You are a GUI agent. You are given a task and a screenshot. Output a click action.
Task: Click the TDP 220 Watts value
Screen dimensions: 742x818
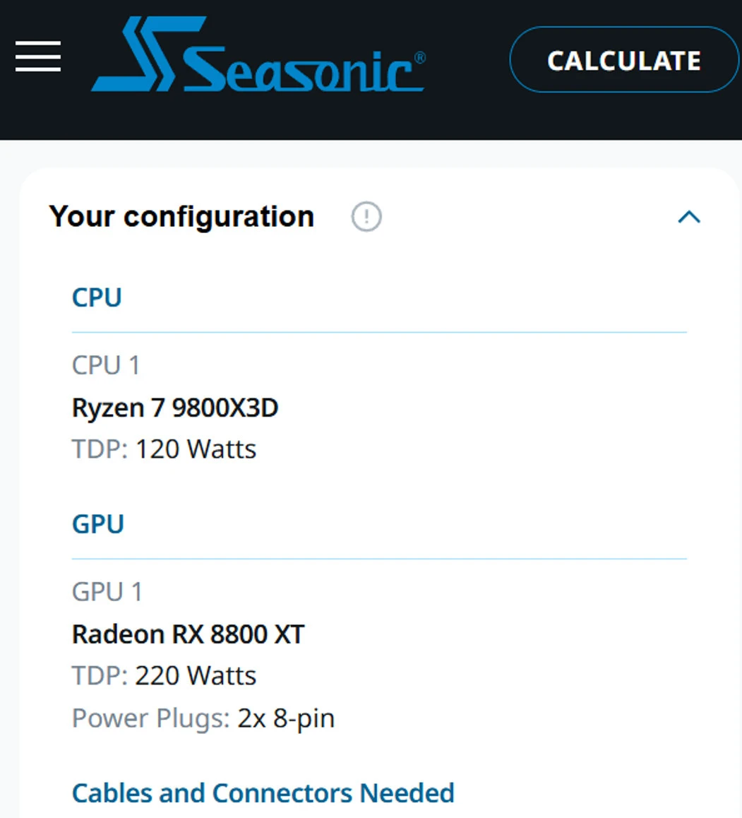point(195,676)
